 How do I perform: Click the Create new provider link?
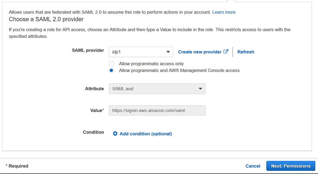point(200,52)
